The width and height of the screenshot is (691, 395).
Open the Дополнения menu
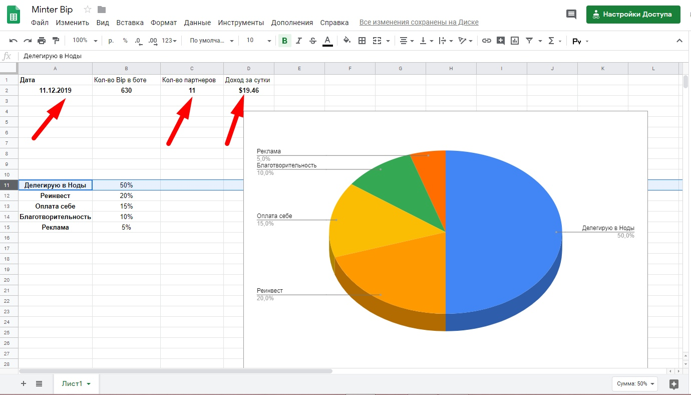[x=292, y=23]
